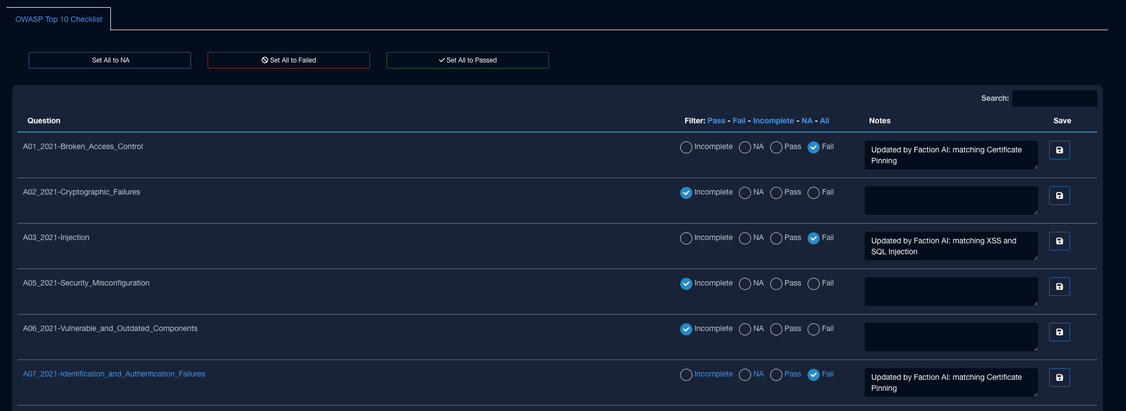Click Set All to Passed button

[x=467, y=60]
